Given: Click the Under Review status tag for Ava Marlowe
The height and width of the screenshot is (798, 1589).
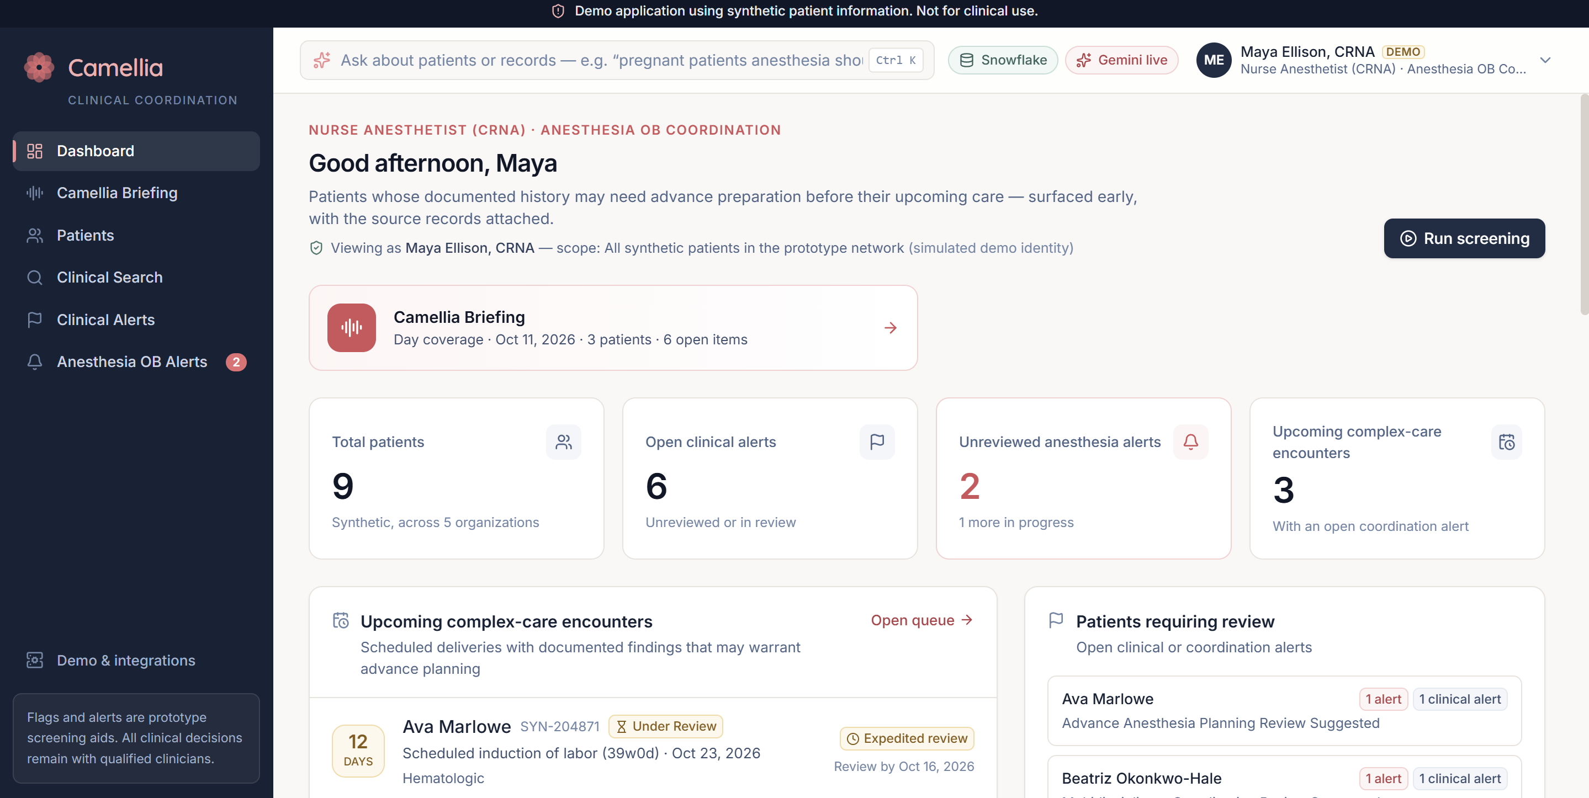Looking at the screenshot, I should (665, 726).
